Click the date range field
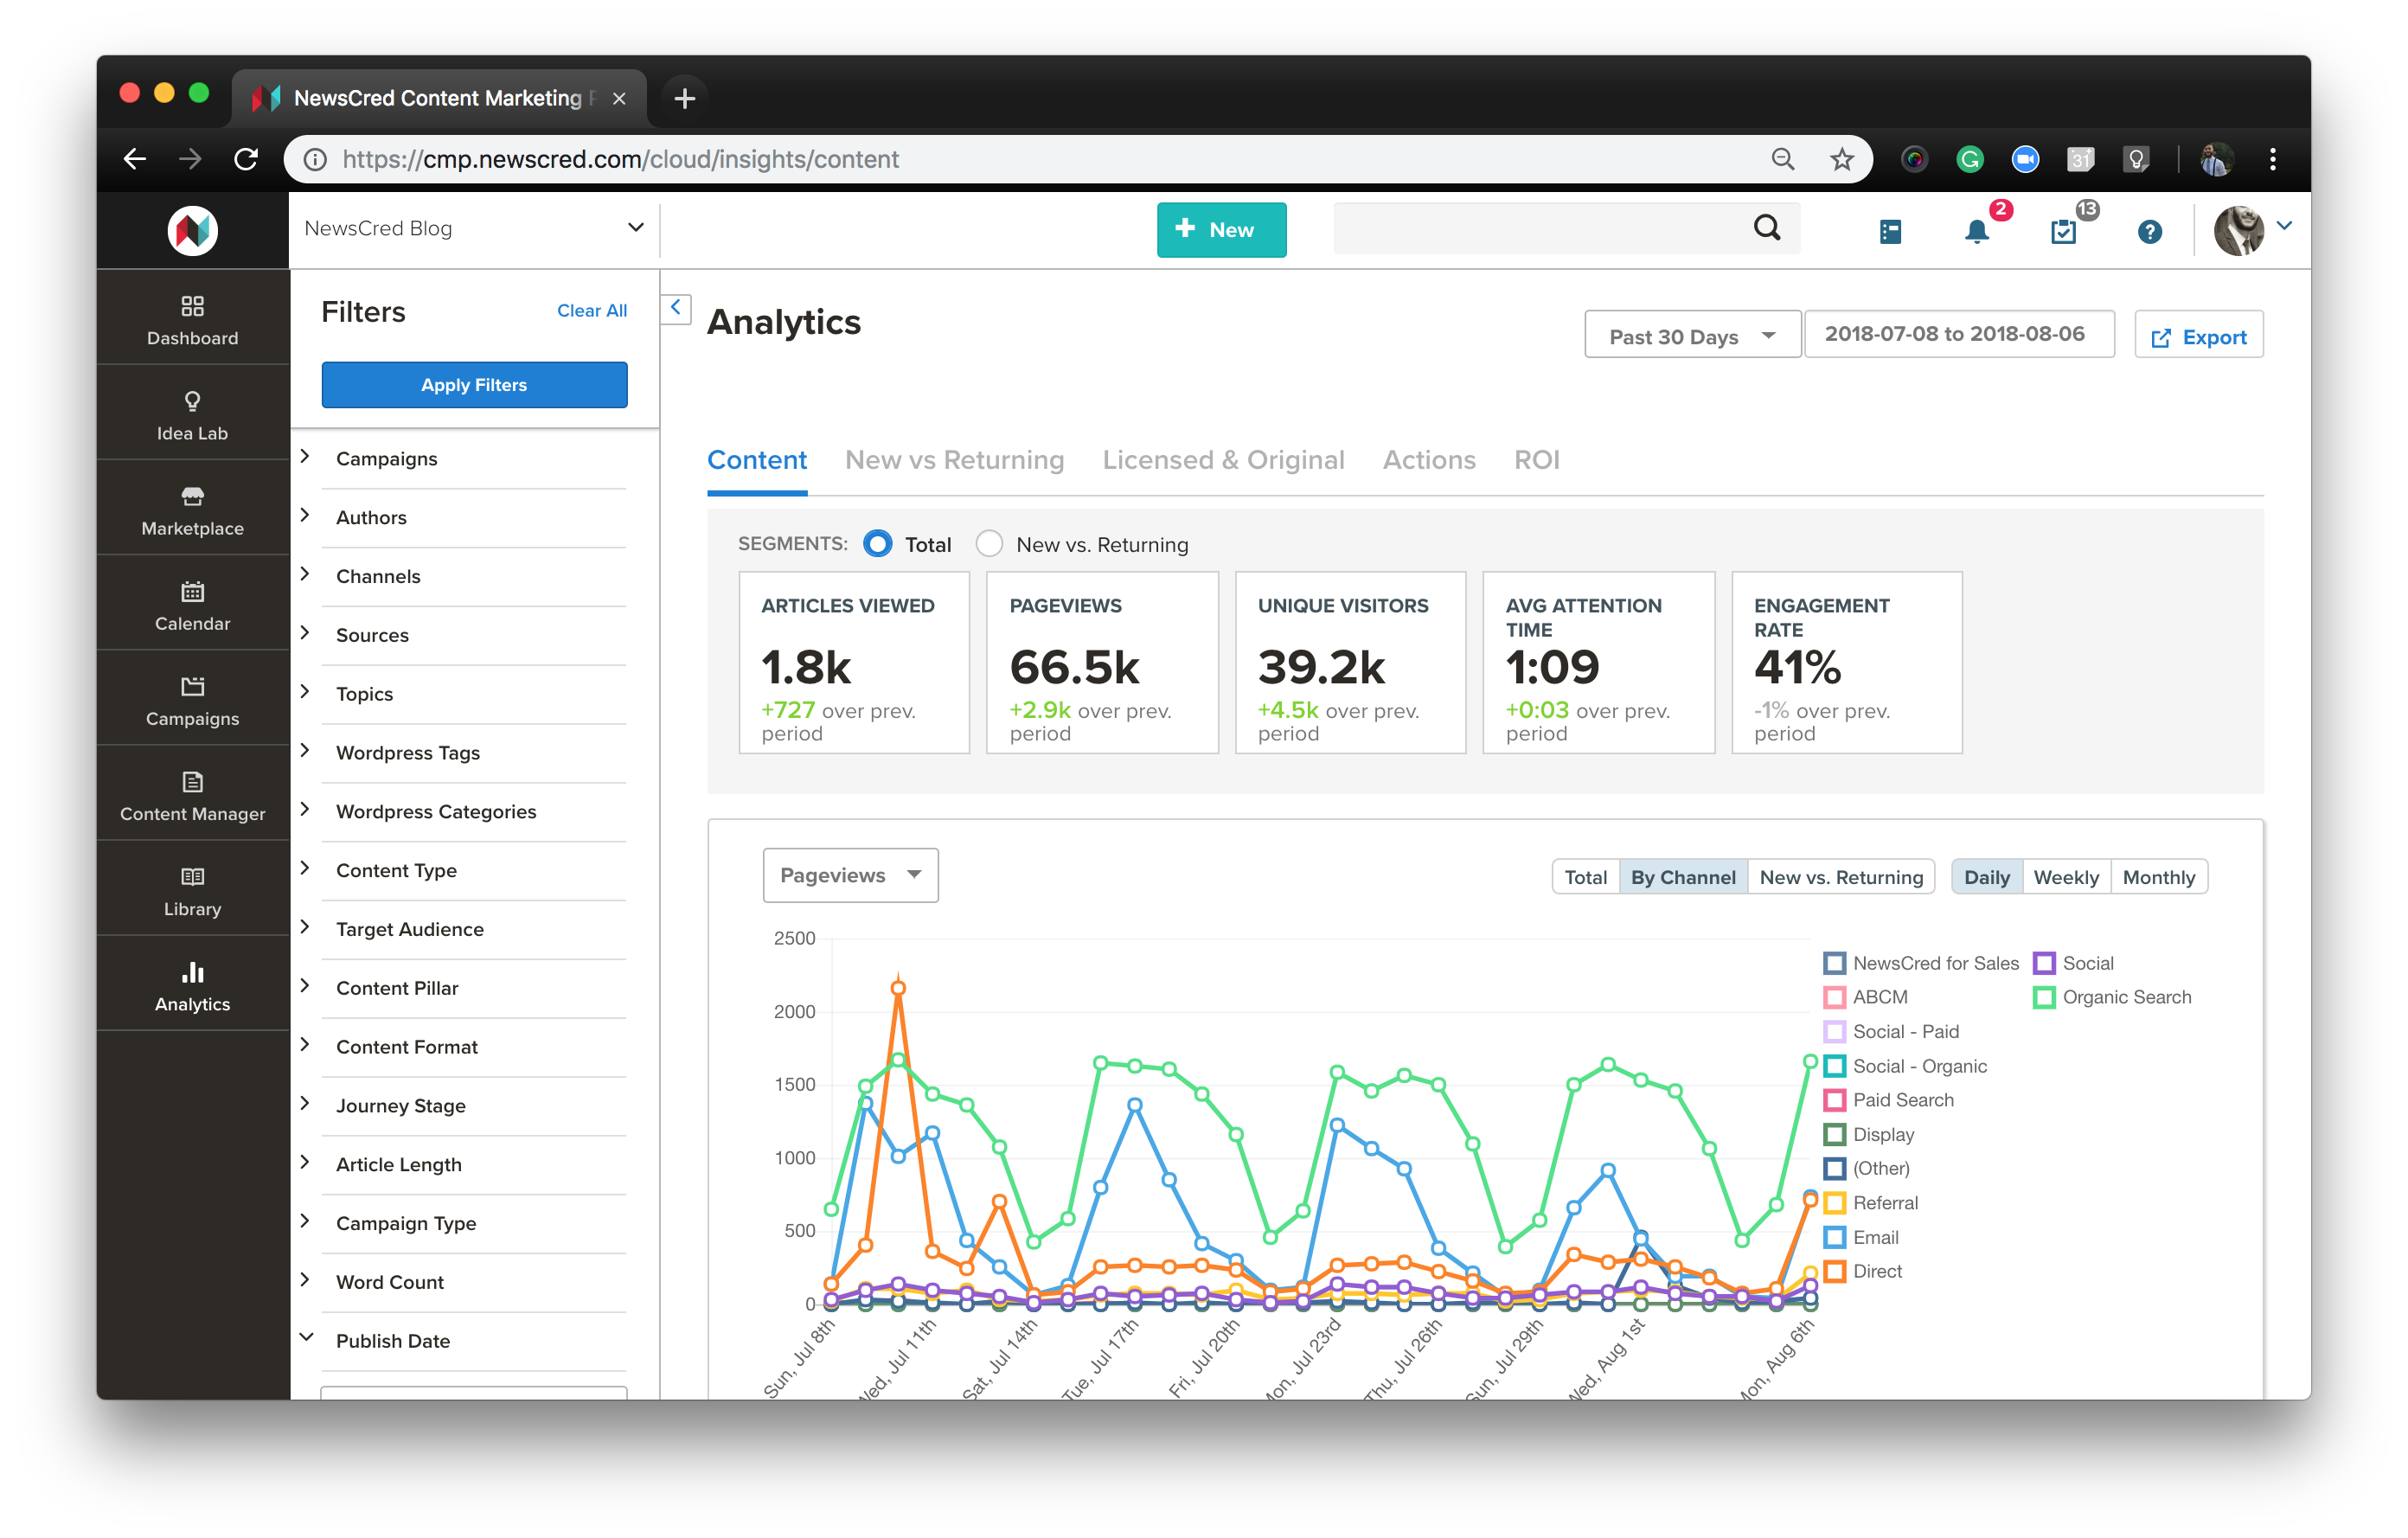Viewport: 2408px width, 1538px height. coord(1958,334)
